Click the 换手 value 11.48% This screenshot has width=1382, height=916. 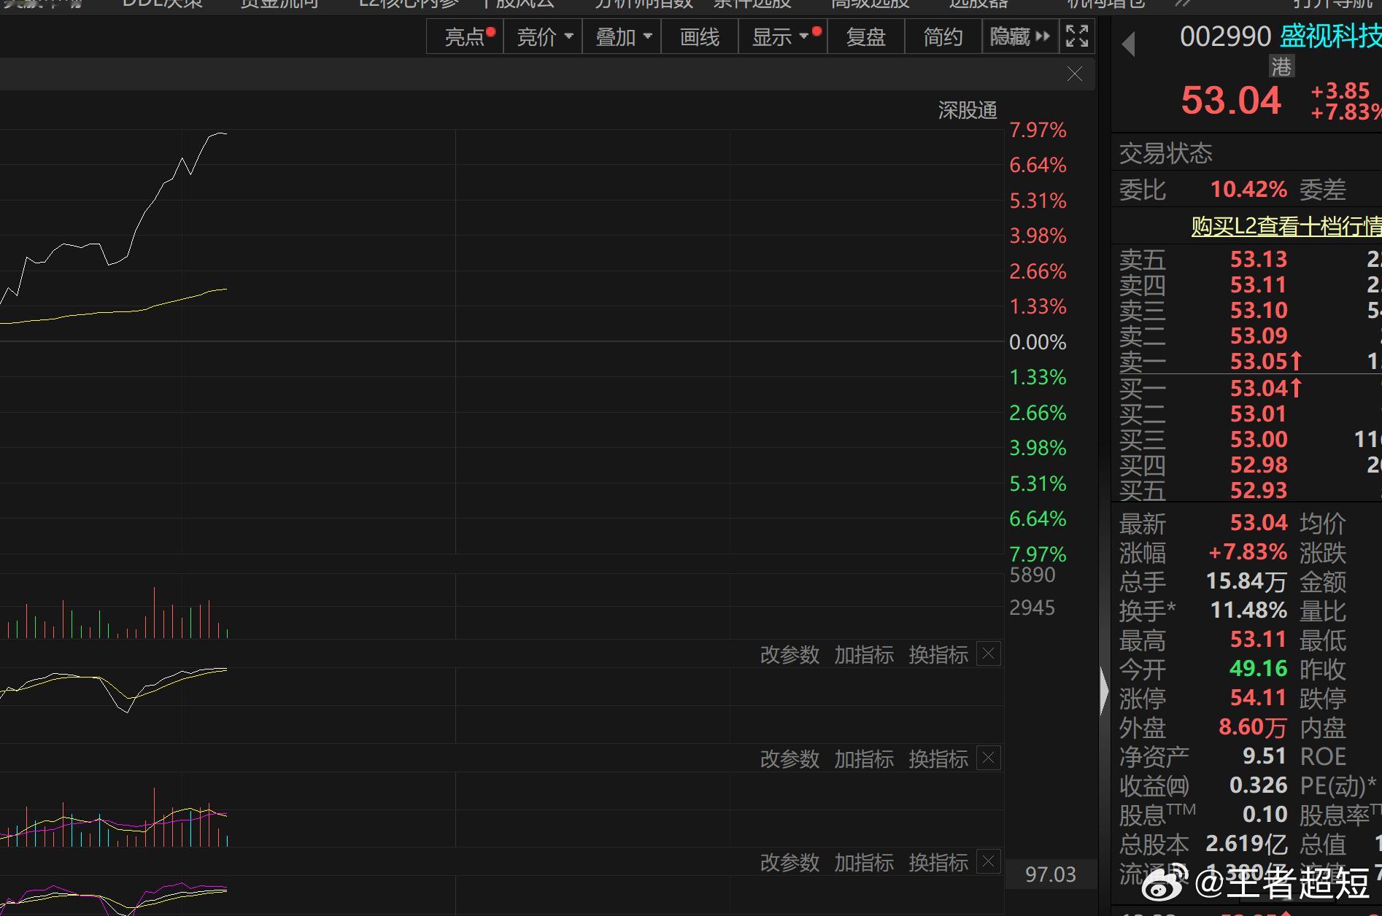coord(1248,610)
